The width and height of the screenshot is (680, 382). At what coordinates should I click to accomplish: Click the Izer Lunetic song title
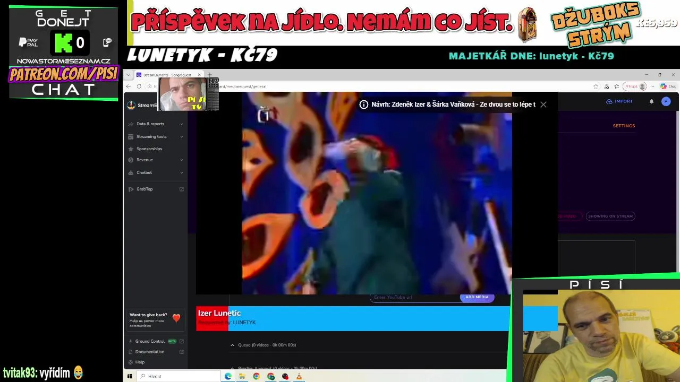pos(219,313)
